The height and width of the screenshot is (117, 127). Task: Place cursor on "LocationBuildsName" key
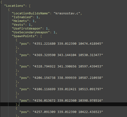point(31,13)
